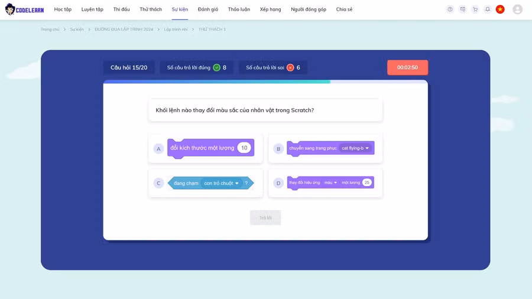Open the messages icon in header
532x299 pixels.
[x=462, y=9]
